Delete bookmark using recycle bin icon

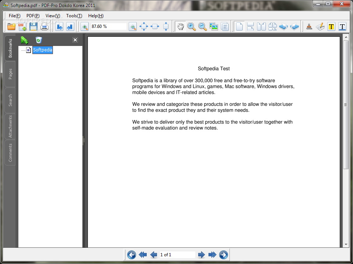point(39,40)
